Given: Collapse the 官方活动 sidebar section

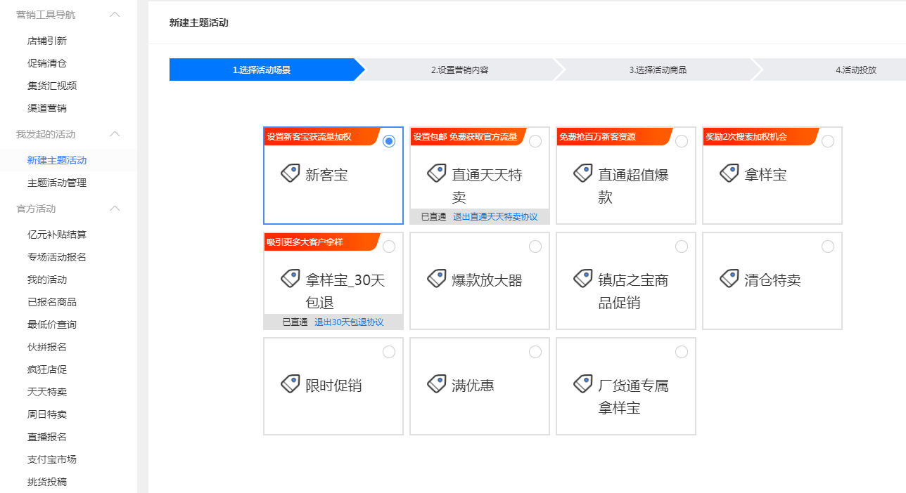Looking at the screenshot, I should click(x=115, y=209).
